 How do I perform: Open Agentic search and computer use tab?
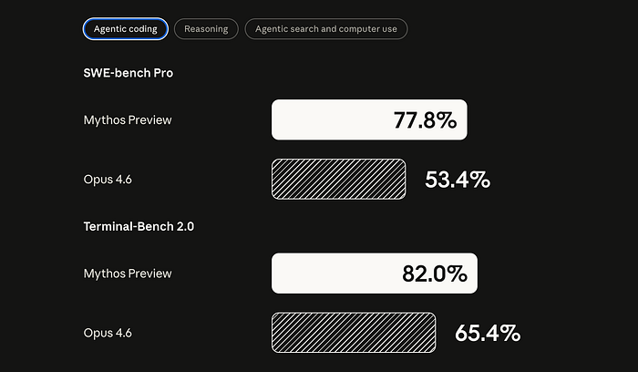[x=325, y=29]
